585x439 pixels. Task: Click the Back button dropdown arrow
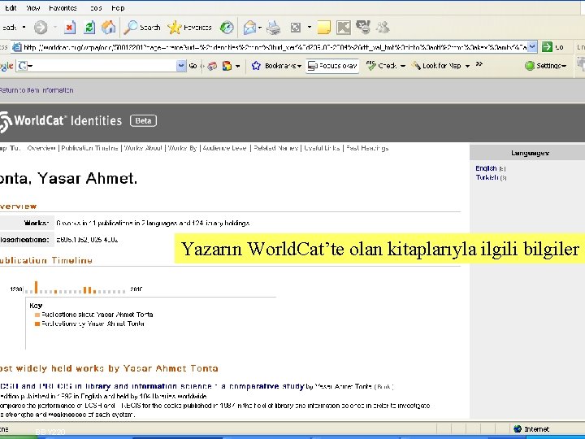pos(24,28)
